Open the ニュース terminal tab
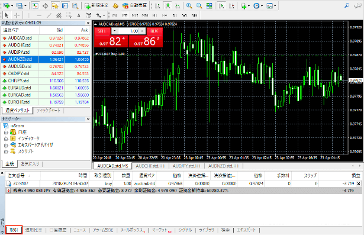 80,230
